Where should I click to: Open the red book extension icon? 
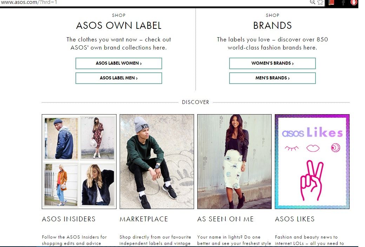pyautogui.click(x=331, y=2)
